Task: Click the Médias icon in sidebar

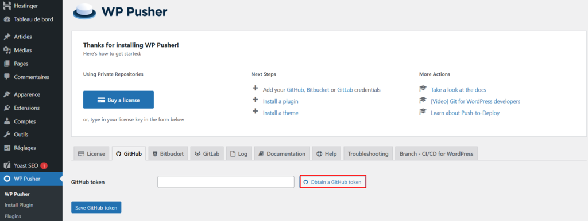Action: [7, 50]
